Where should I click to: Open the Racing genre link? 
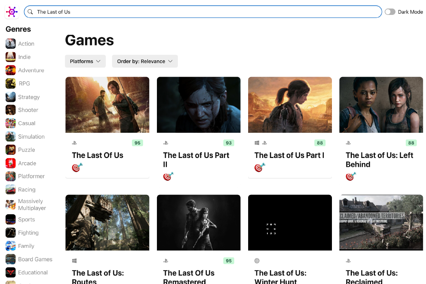coord(27,190)
